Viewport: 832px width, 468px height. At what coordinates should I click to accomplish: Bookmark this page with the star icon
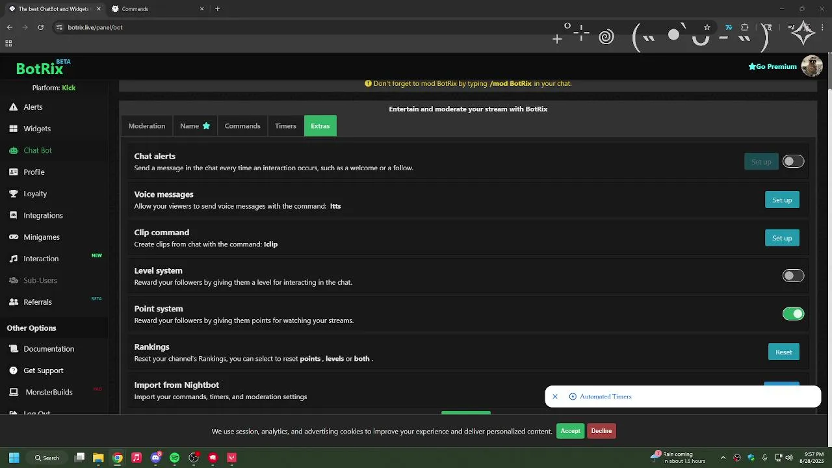tap(707, 27)
